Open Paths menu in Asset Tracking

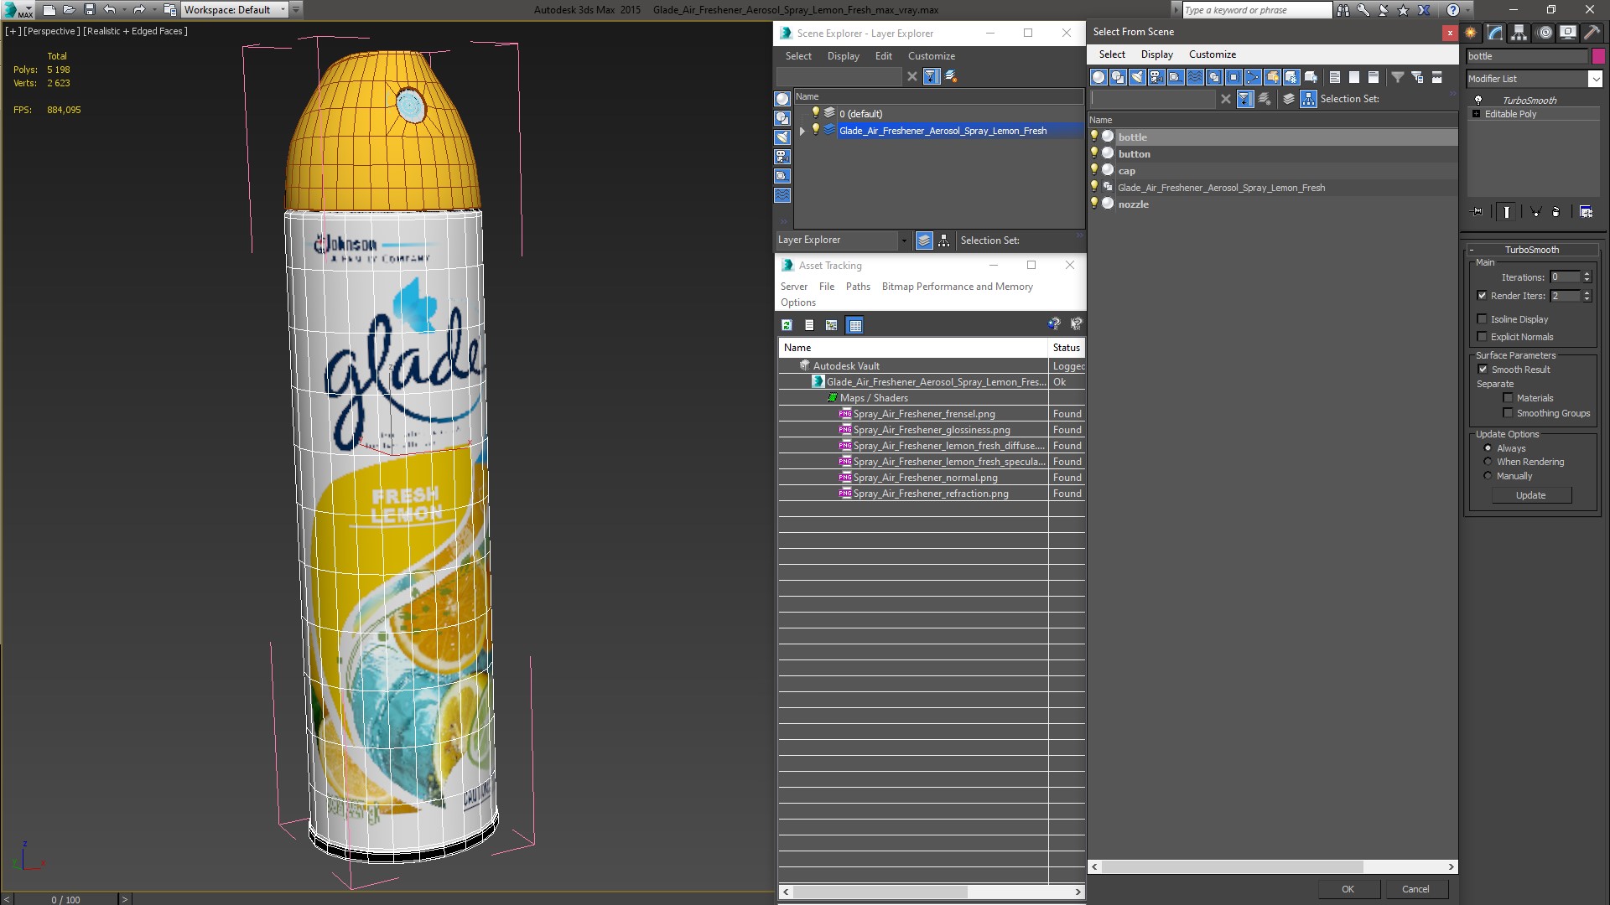point(858,287)
